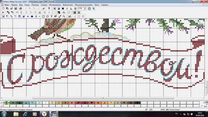Open the Библиотека menu
The height and width of the screenshot is (117, 208).
[x=68, y=5]
